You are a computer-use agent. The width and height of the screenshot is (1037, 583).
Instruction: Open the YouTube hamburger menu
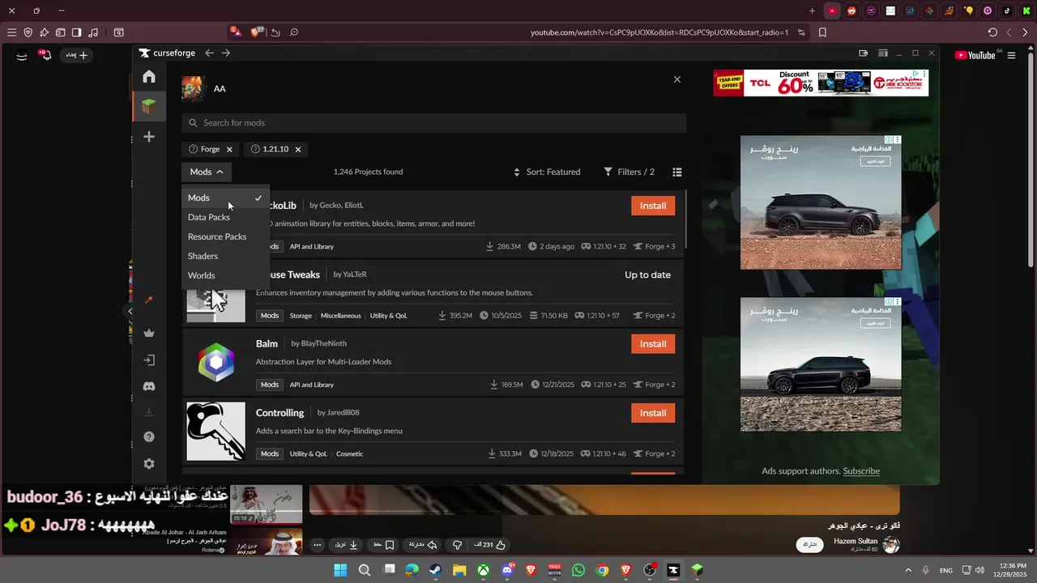pyautogui.click(x=1011, y=55)
